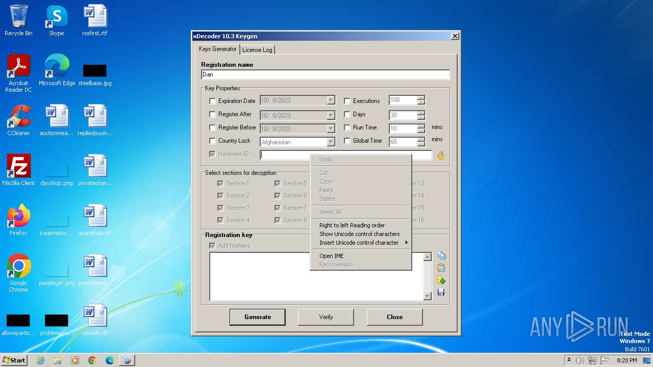The image size is (653, 367).
Task: Open privatechar document icon on desktop
Action: tap(95, 170)
